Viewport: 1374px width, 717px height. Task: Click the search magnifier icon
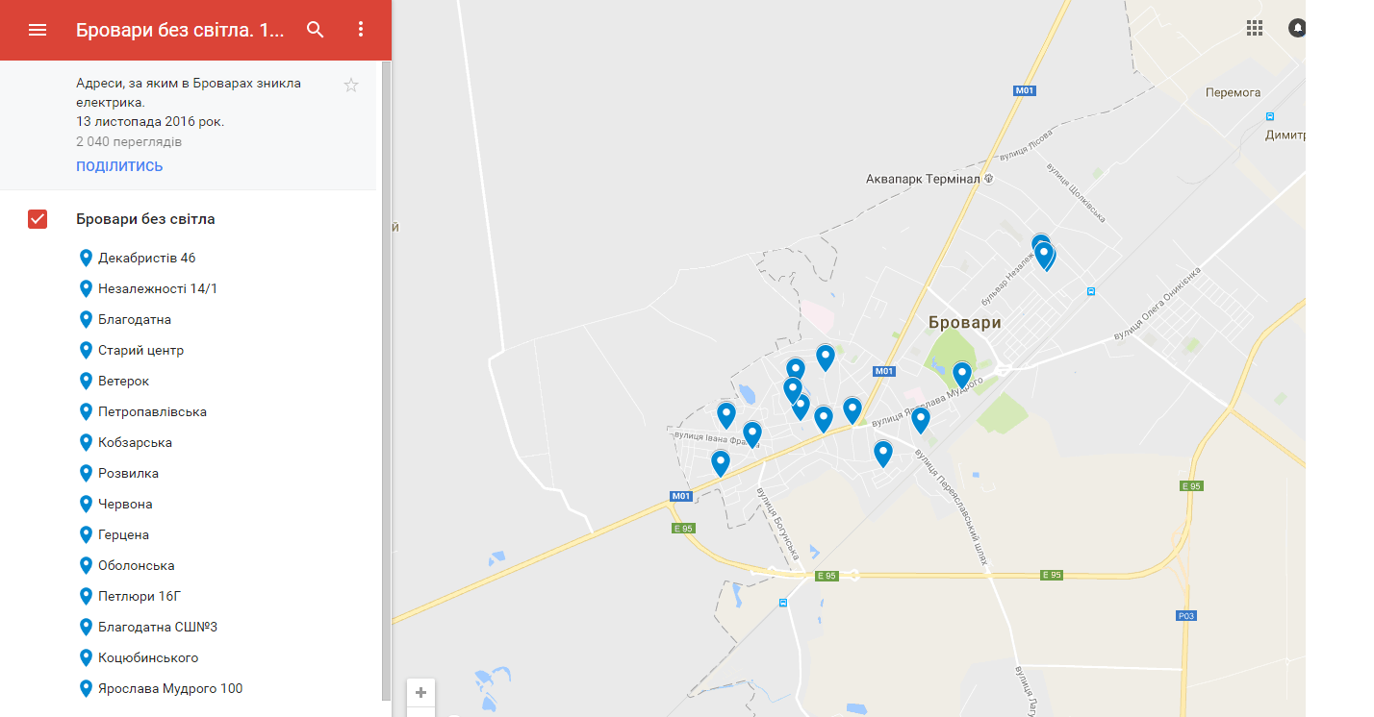pos(316,30)
